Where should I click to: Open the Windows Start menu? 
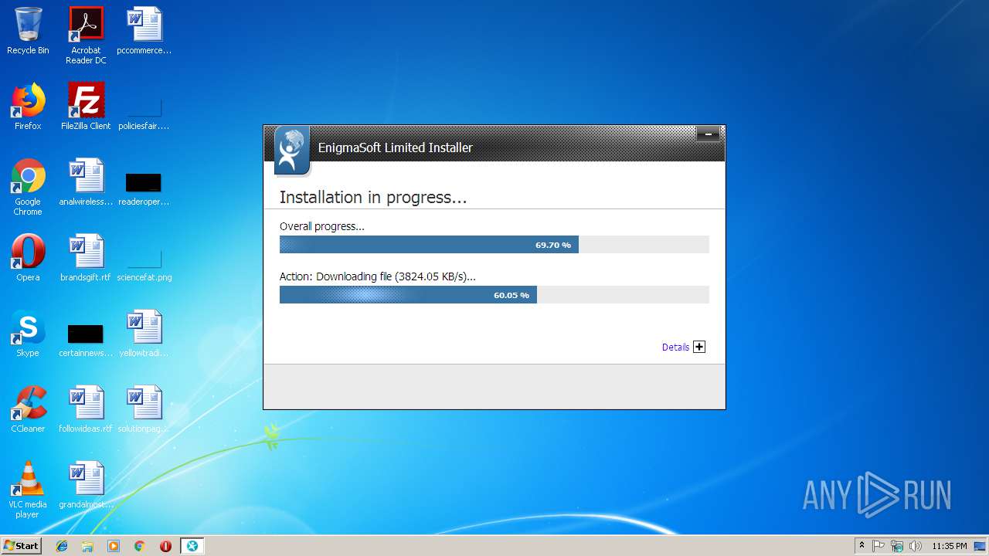(21, 546)
